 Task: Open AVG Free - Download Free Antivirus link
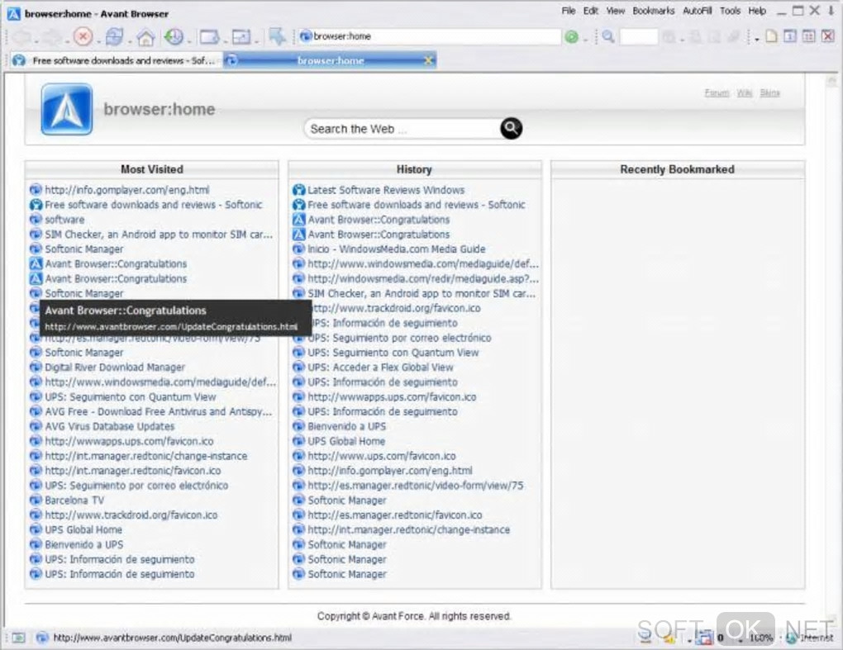pyautogui.click(x=159, y=411)
